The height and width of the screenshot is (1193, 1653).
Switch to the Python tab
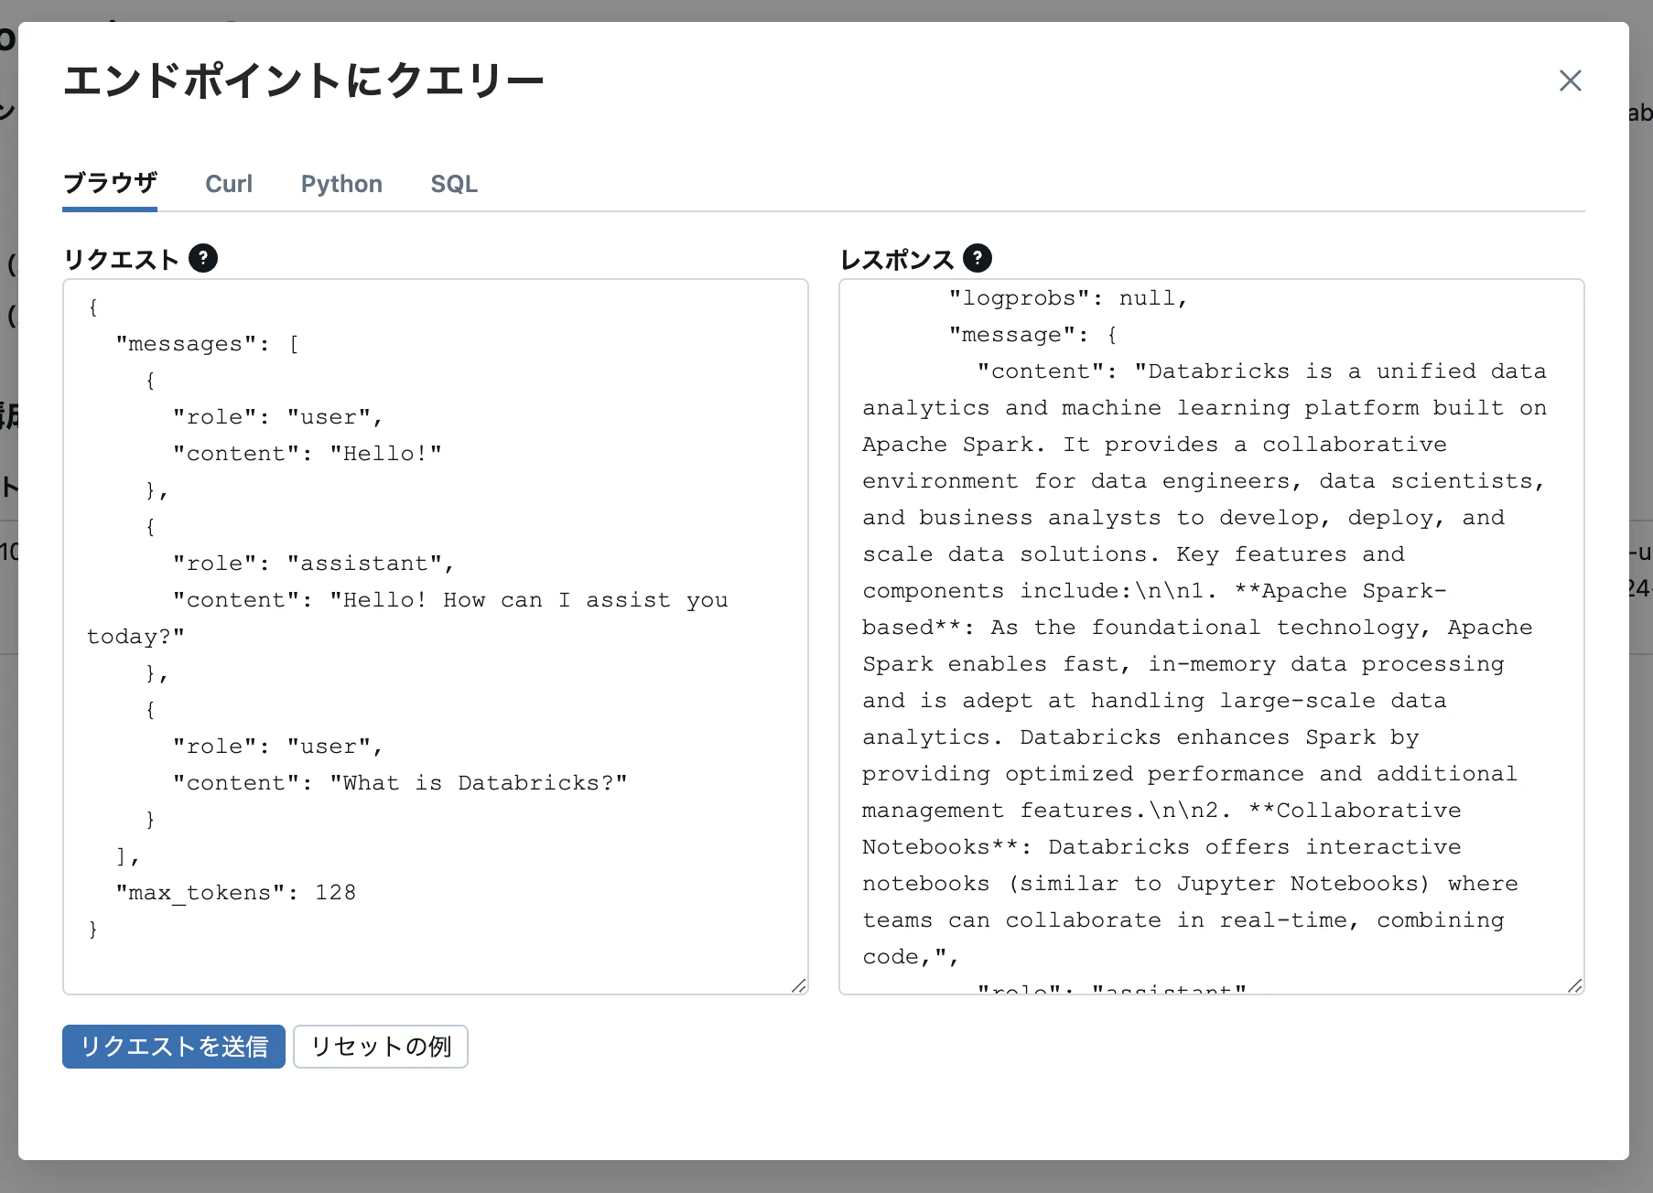coord(341,184)
